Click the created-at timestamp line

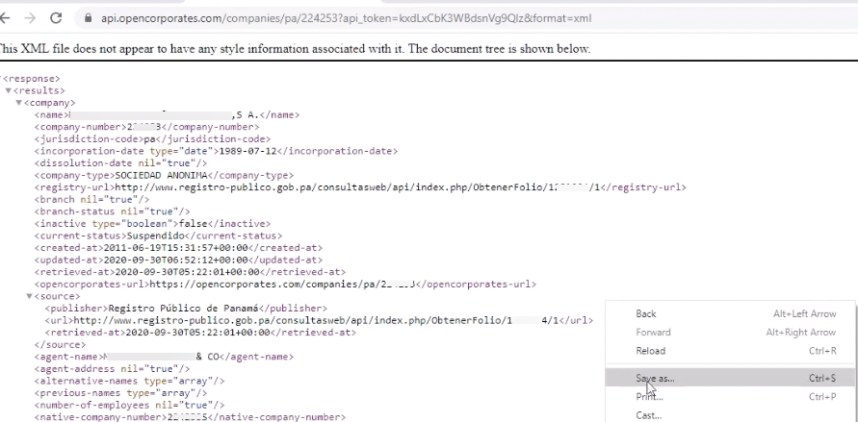tap(178, 248)
